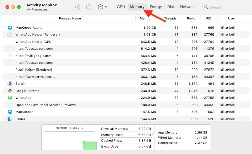The height and width of the screenshot is (154, 252).
Task: Click App Memory 2.59 GB value
Action: (201, 132)
